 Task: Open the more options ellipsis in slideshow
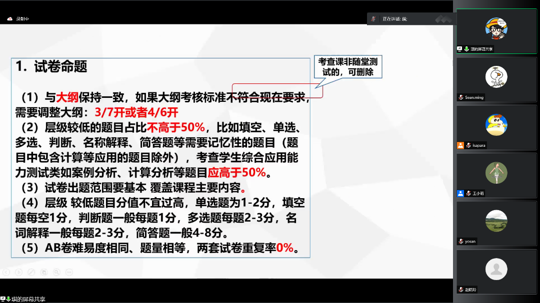pos(69,272)
